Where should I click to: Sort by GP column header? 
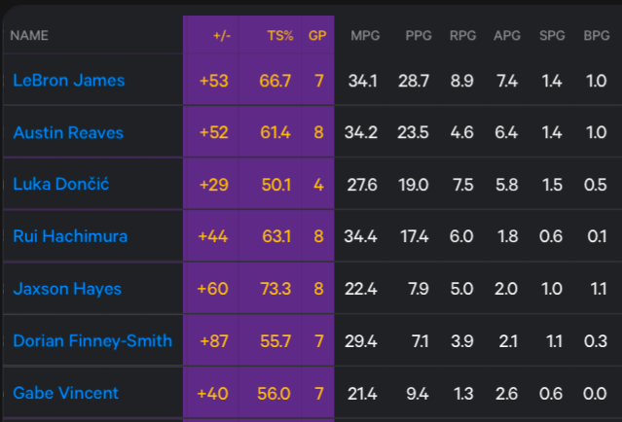[x=317, y=36]
